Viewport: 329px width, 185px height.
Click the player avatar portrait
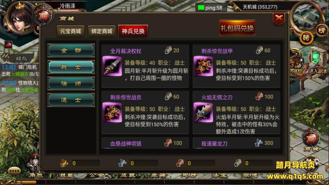20,19
